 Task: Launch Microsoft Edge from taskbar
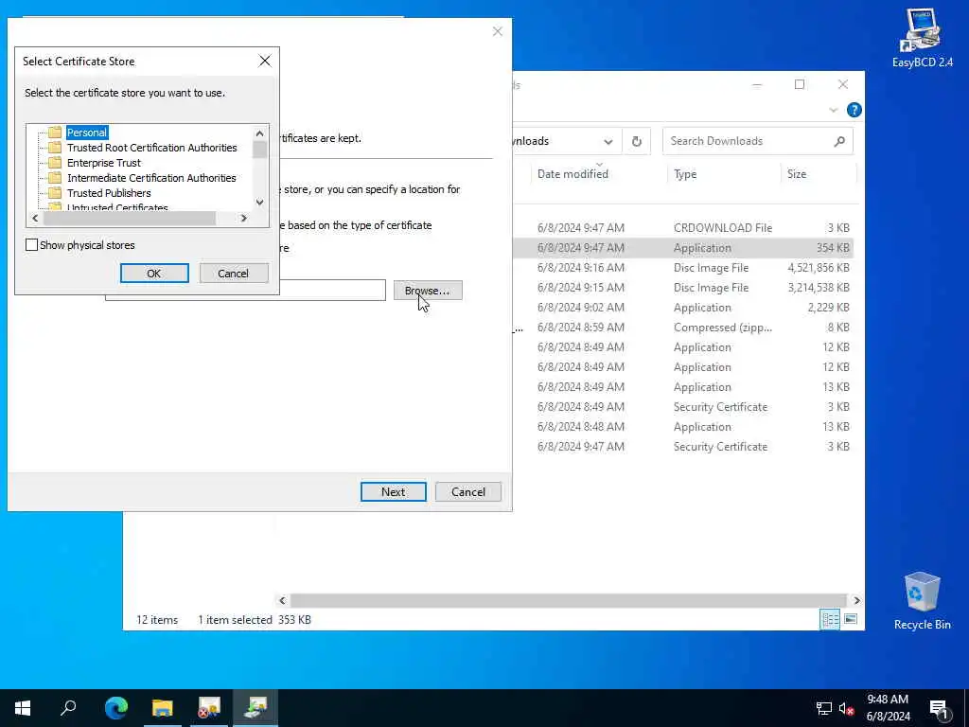pyautogui.click(x=116, y=708)
